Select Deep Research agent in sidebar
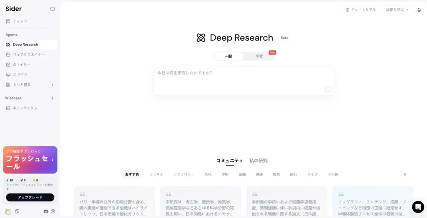The height and width of the screenshot is (218, 427). pyautogui.click(x=30, y=45)
